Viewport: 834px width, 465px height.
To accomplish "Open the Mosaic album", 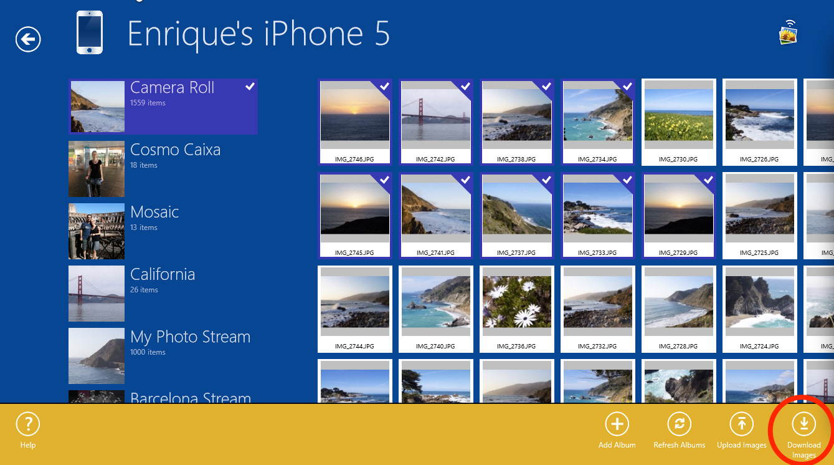I will [163, 231].
